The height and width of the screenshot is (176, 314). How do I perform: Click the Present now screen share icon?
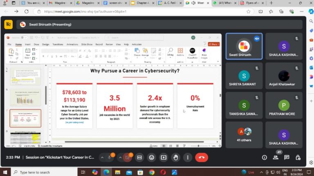[x=164, y=157]
